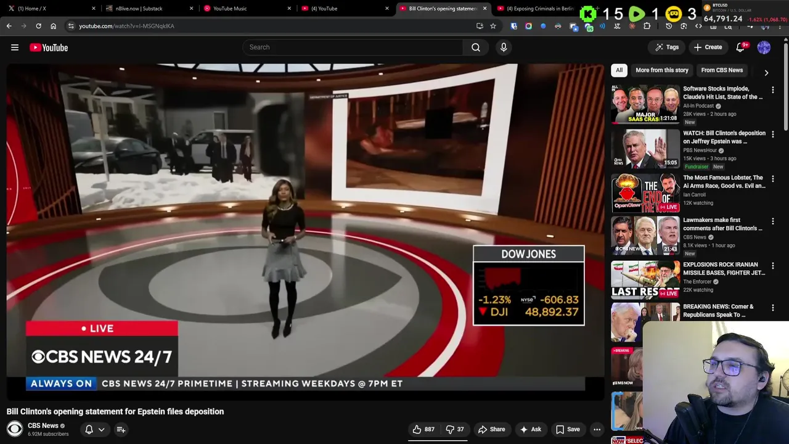
Task: Open options for The Most Famous Lobster video
Action: 773,179
